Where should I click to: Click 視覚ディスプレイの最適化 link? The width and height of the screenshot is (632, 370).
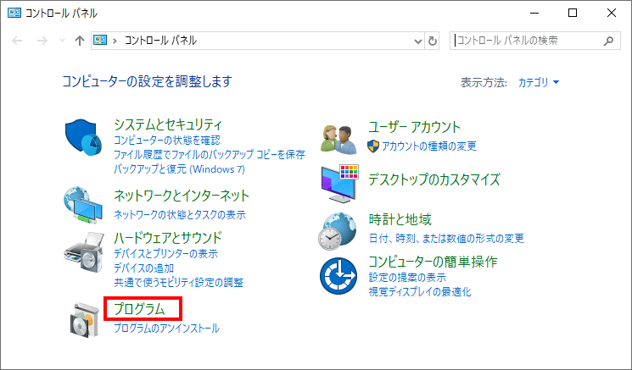420,292
